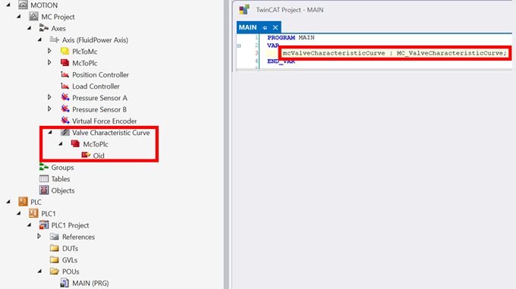Click the PLC1 Project icon

[x=44, y=225]
